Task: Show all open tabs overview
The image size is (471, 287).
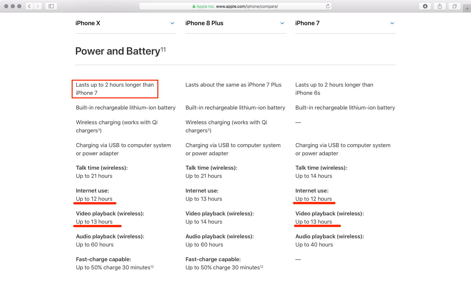Action: click(x=454, y=6)
